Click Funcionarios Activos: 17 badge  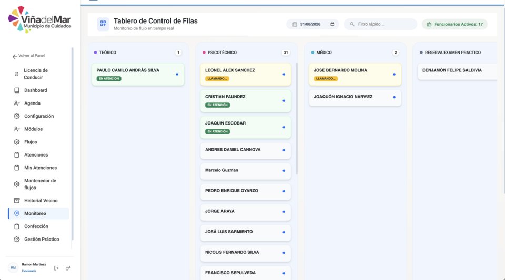click(x=454, y=24)
